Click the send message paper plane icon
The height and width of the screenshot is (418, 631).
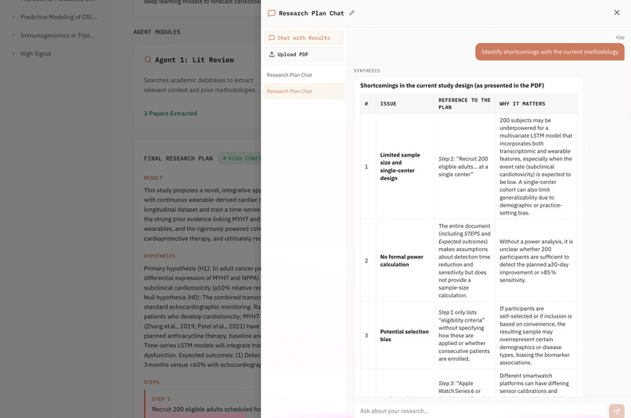click(616, 411)
